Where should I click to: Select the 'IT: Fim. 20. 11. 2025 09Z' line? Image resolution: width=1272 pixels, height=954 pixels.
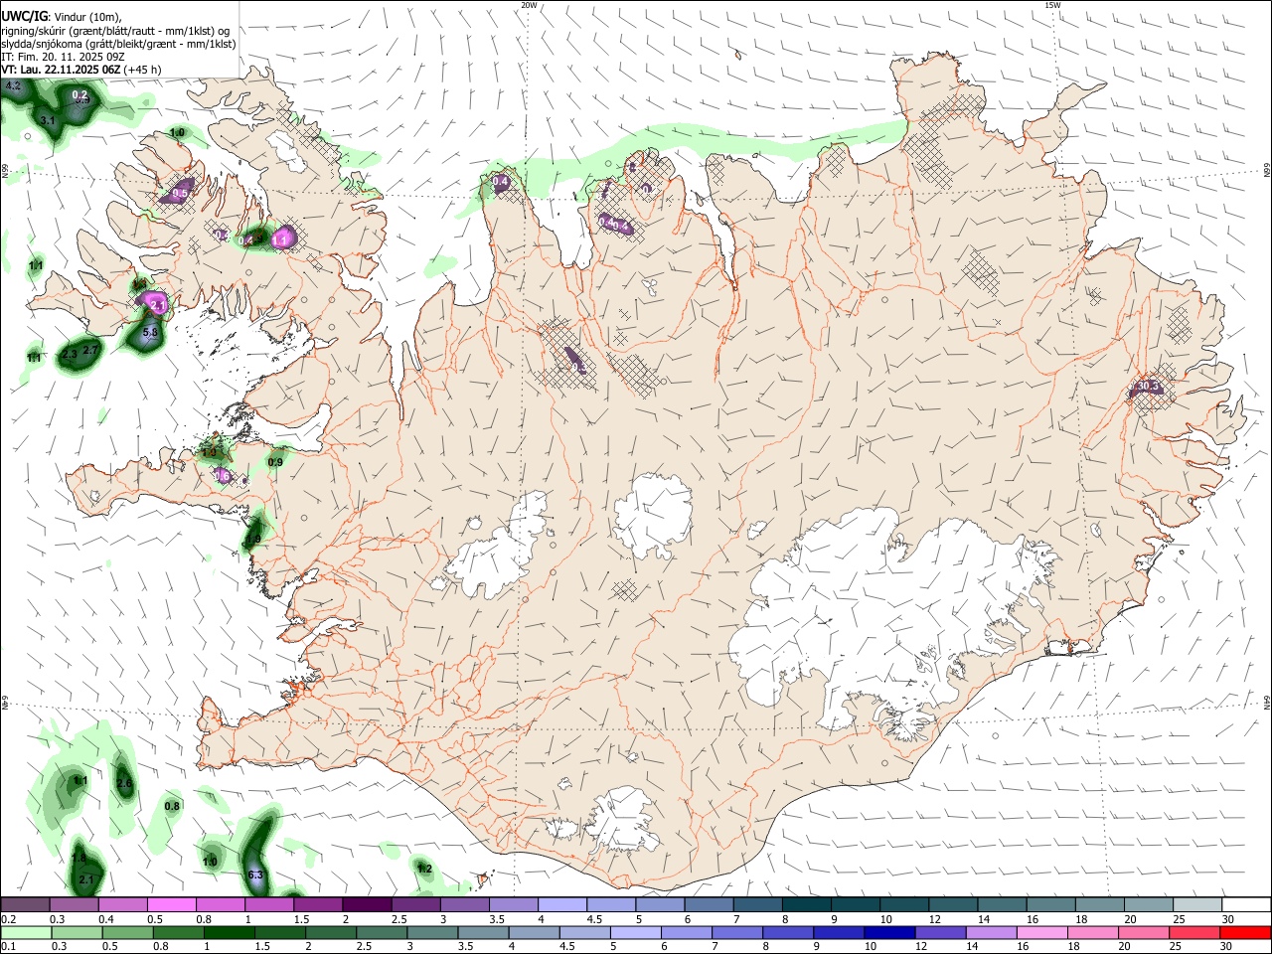63,57
